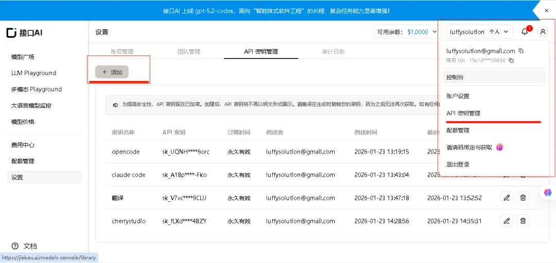The height and width of the screenshot is (263, 556).
Task: Open 配额管理 in the left sidebar
Action: [x=23, y=161]
